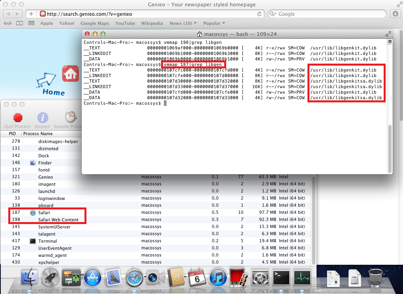This screenshot has height=294, width=403.
Task: Select the Dock process row in Activity Monitor
Action: pyautogui.click(x=41, y=156)
